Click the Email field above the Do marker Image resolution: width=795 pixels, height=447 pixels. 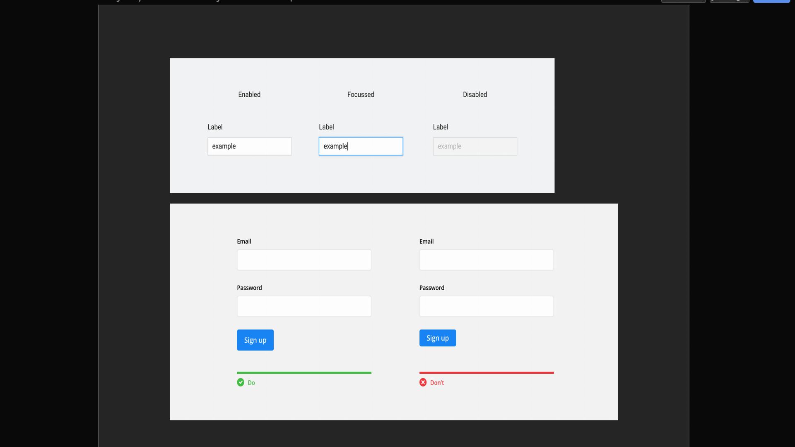(x=304, y=260)
